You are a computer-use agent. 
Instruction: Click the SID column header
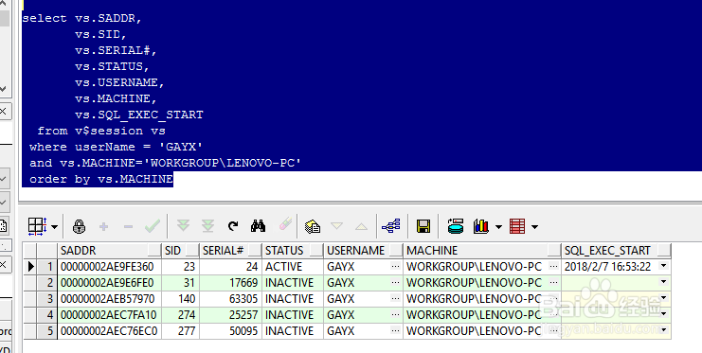(x=180, y=251)
